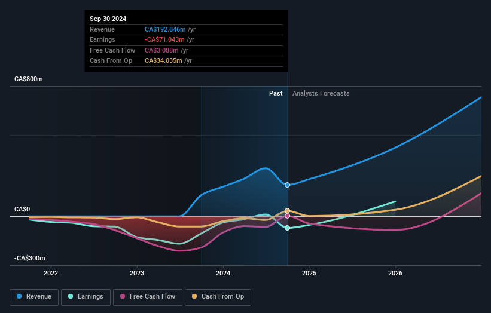Click the CA$3.088m free cash flow value
Viewport: 491px width, 313px height.
tap(161, 50)
